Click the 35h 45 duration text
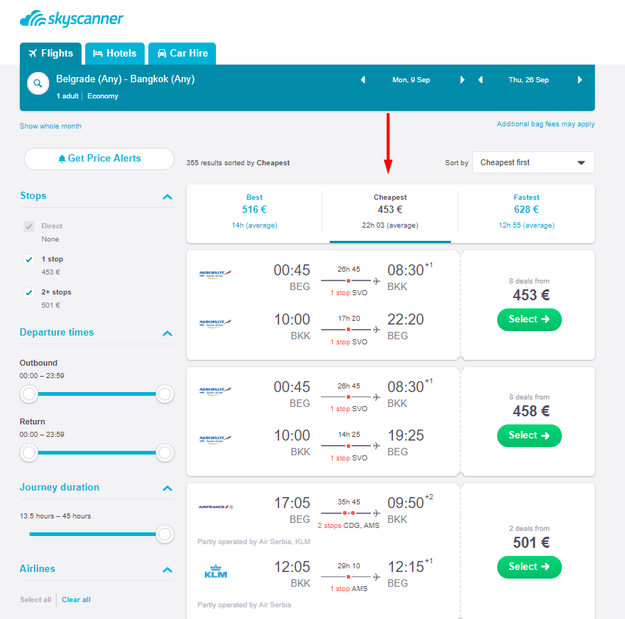This screenshot has height=619, width=625. (x=349, y=502)
